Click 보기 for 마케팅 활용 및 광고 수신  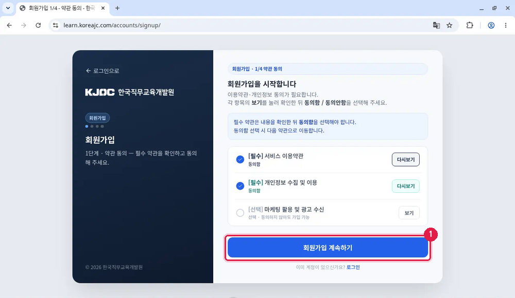click(409, 213)
